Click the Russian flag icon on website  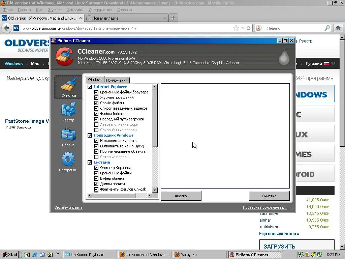[326, 63]
